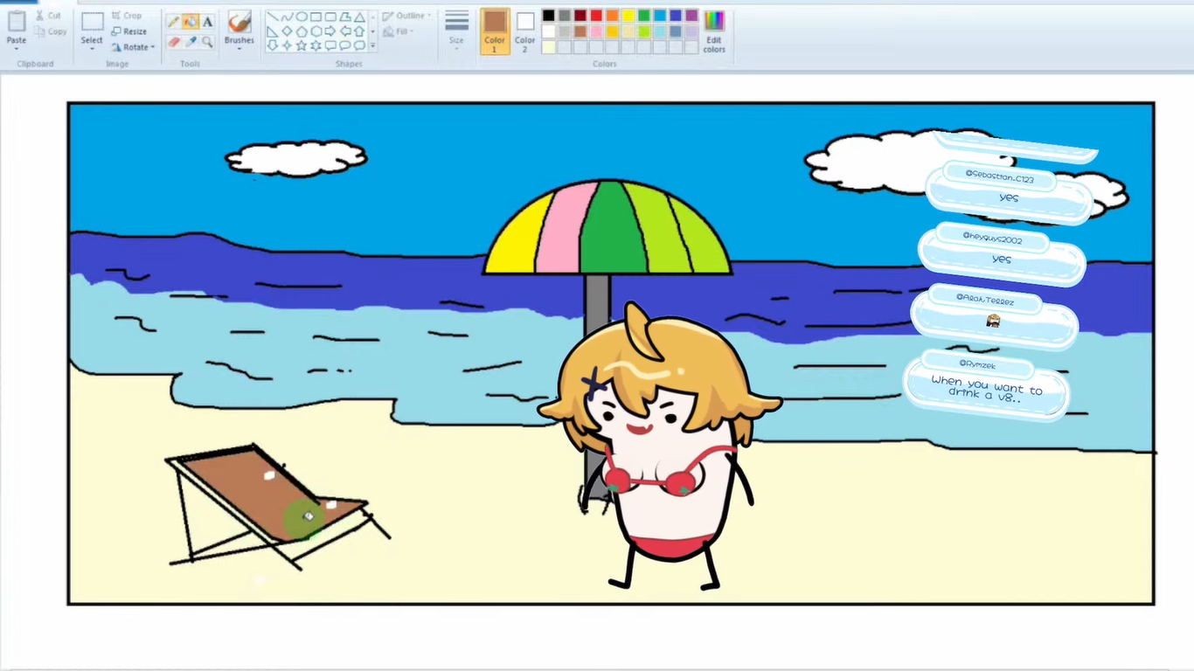Viewport: 1194px width, 671px height.
Task: Open the Brushes dropdown arrow
Action: [x=239, y=49]
